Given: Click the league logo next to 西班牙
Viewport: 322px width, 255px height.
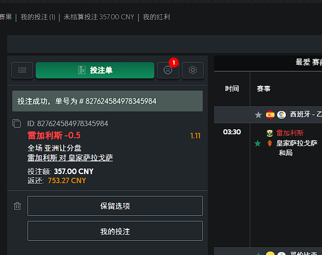Looking at the screenshot, I should click(281, 115).
